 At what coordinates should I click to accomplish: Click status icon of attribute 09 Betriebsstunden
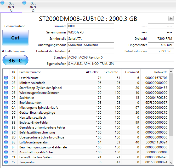coord(6,102)
